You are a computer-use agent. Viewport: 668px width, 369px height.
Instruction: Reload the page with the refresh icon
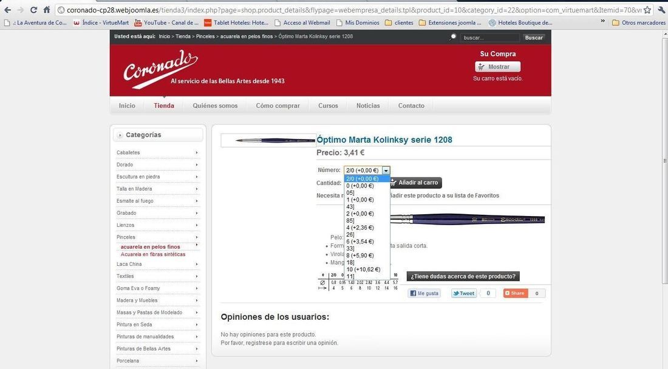point(33,10)
